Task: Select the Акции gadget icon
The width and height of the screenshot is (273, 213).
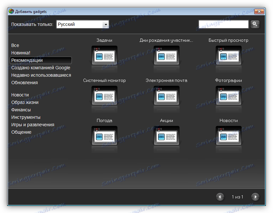Action: 167,136
